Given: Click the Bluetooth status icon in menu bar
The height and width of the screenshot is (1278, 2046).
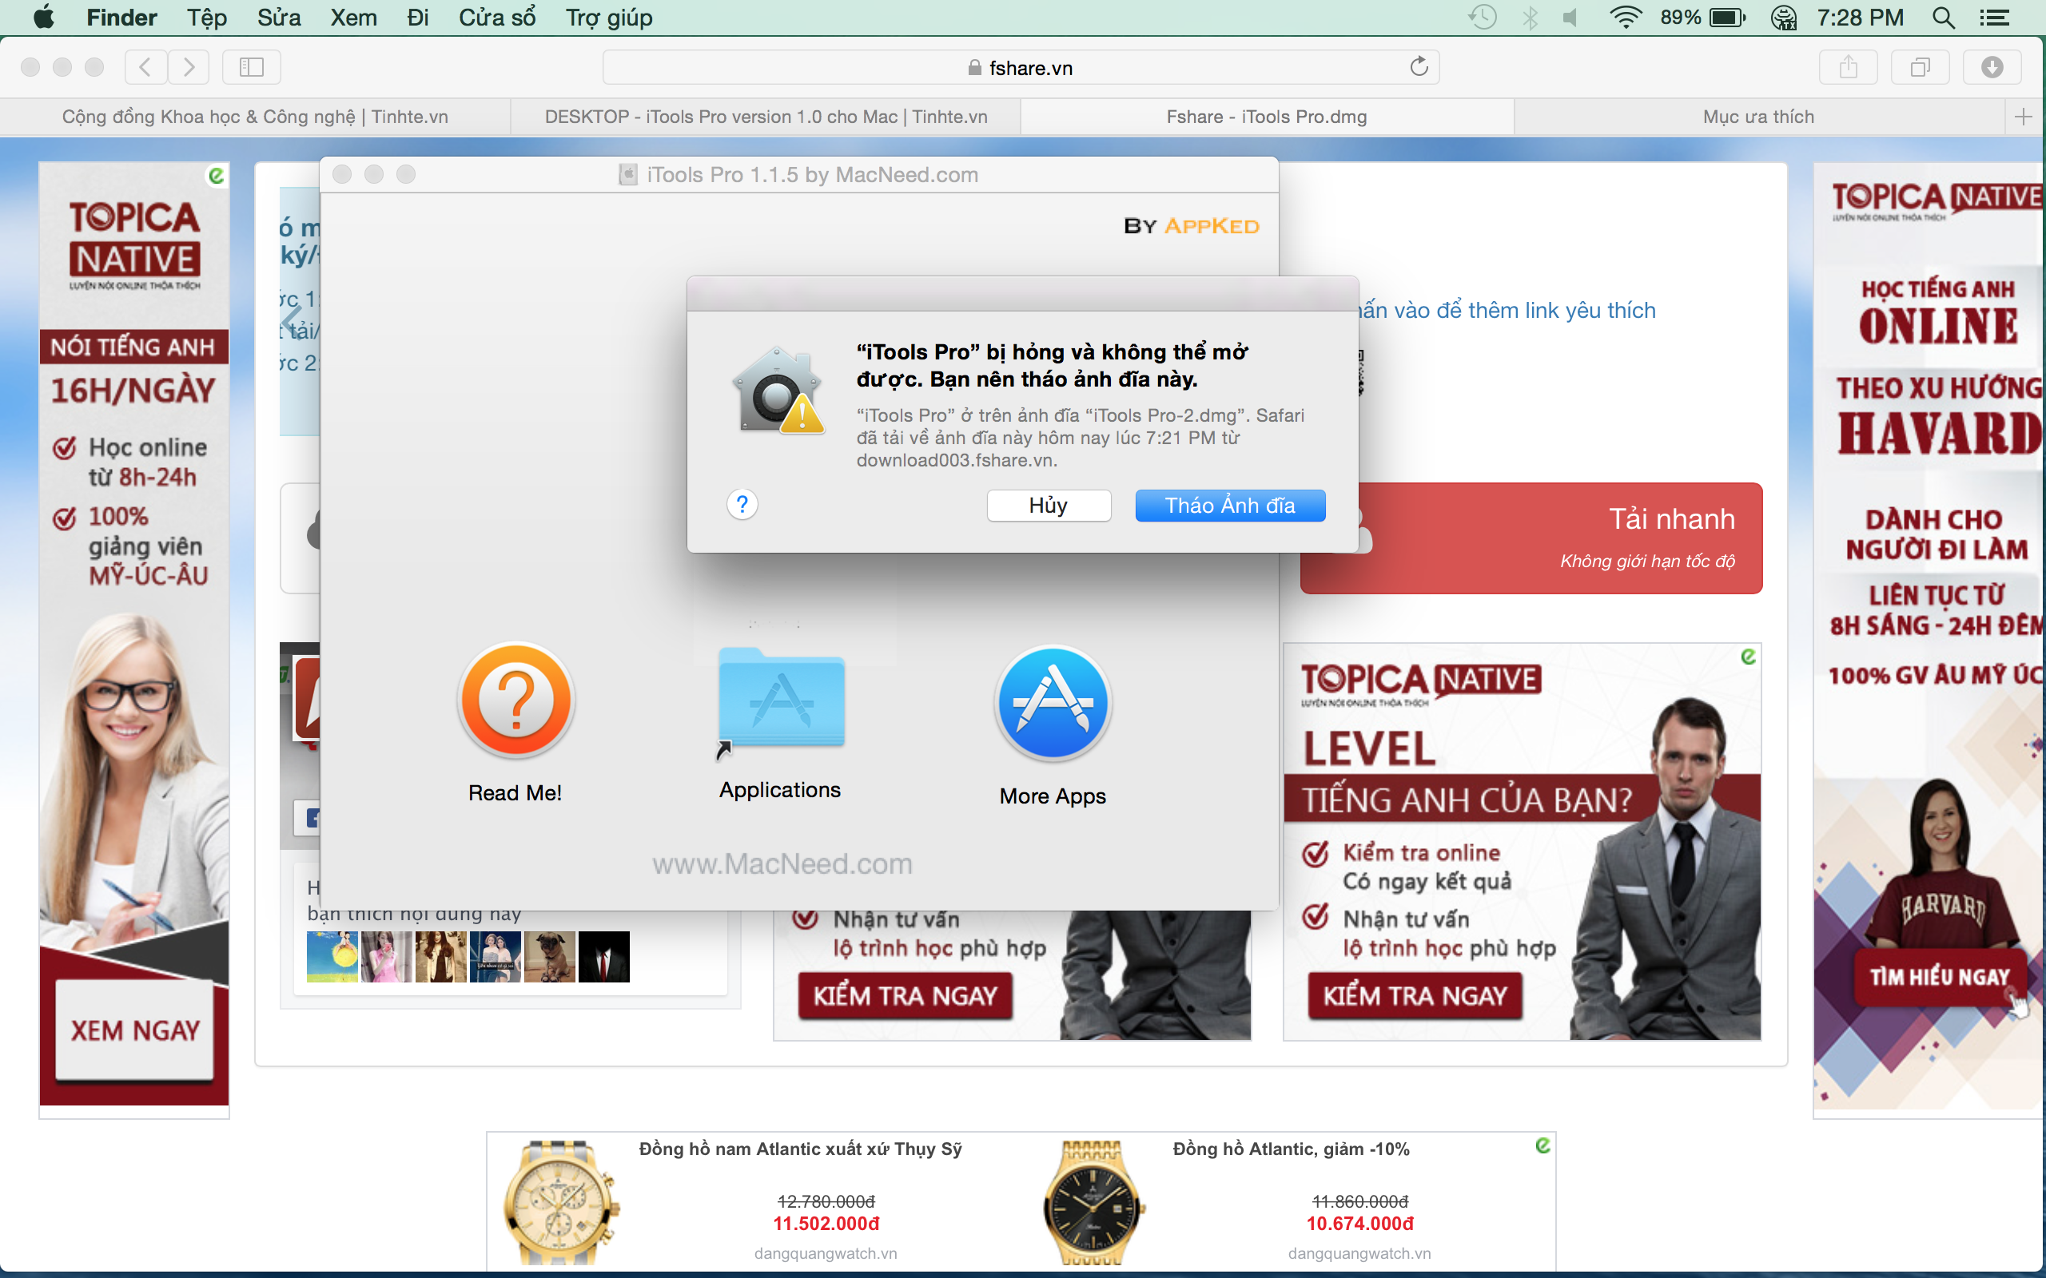Looking at the screenshot, I should tap(1532, 18).
